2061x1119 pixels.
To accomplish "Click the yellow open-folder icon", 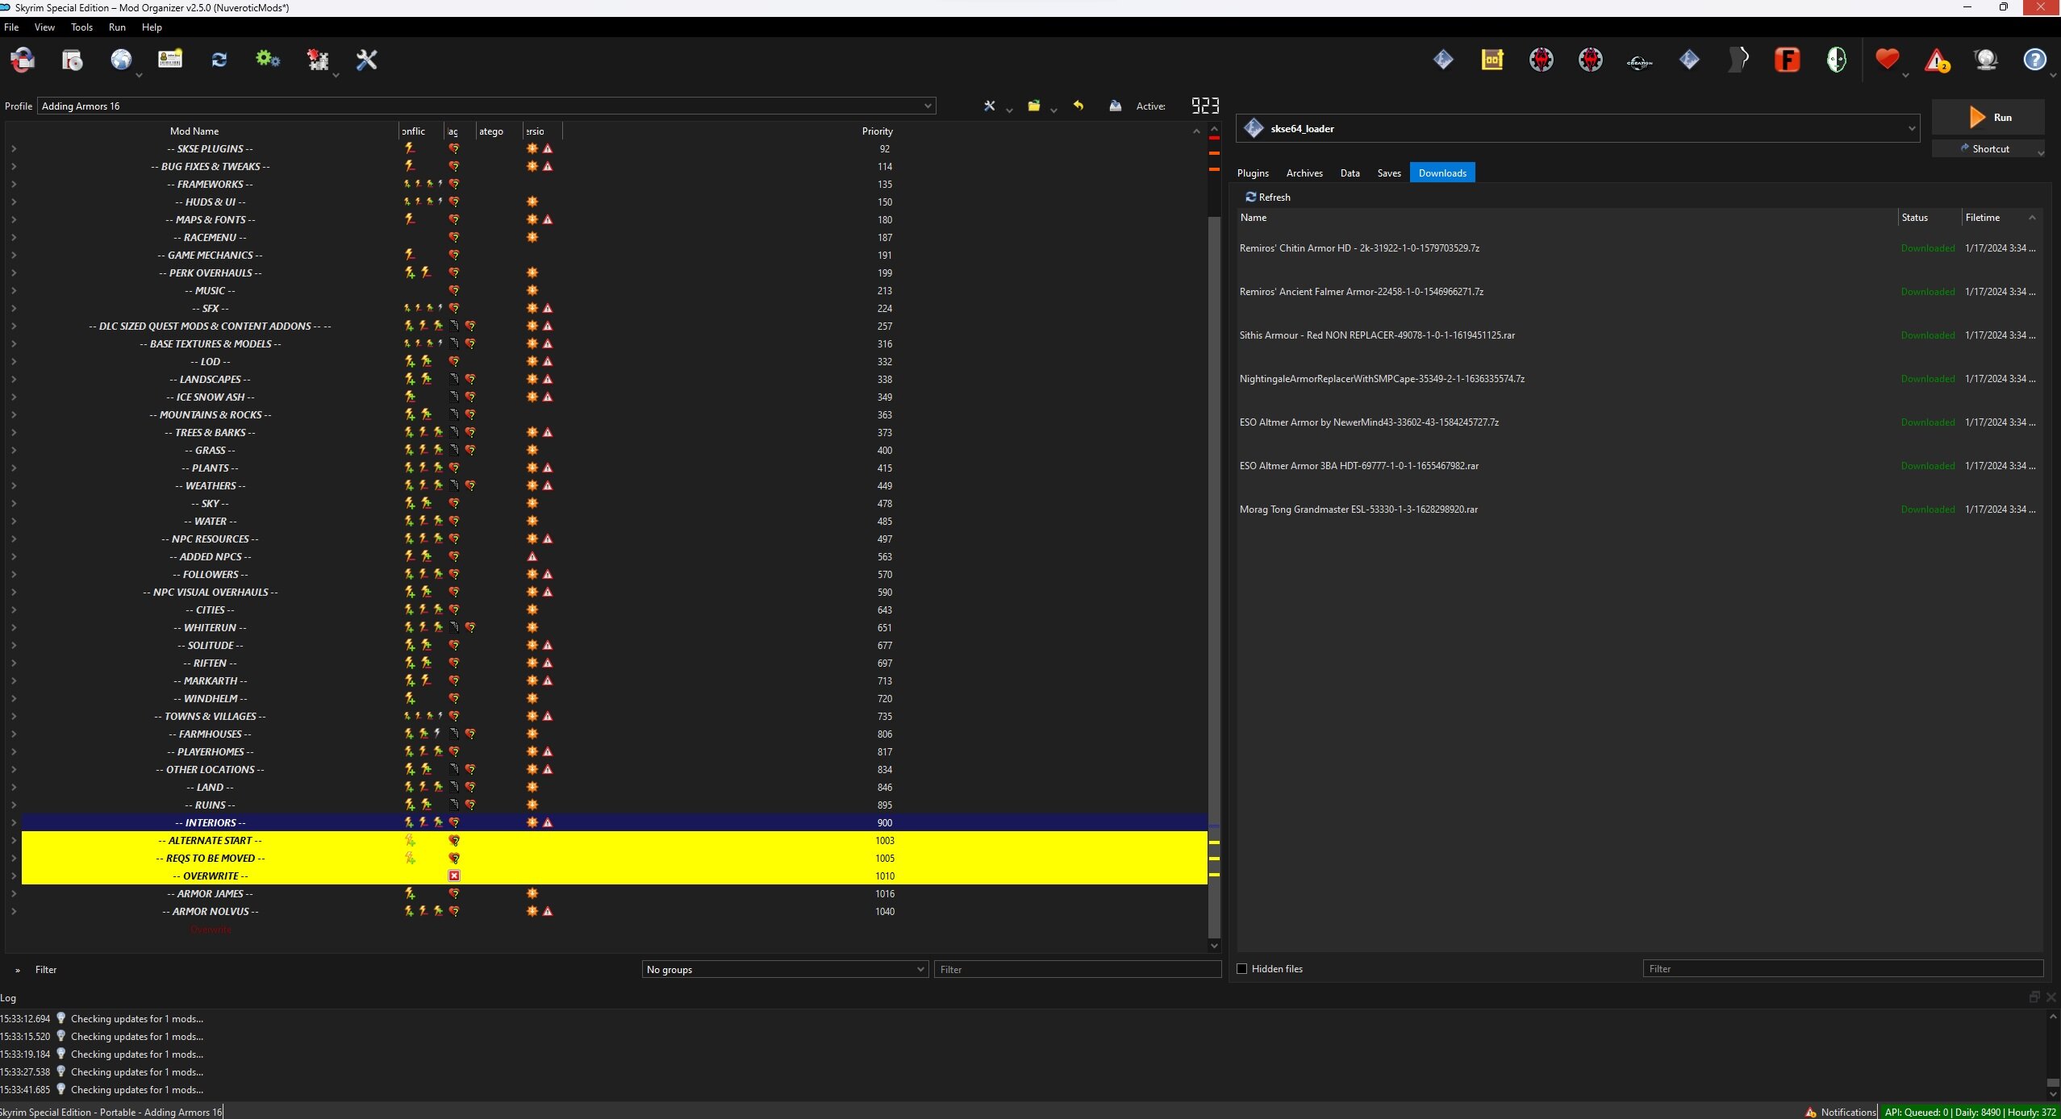I will click(1033, 106).
